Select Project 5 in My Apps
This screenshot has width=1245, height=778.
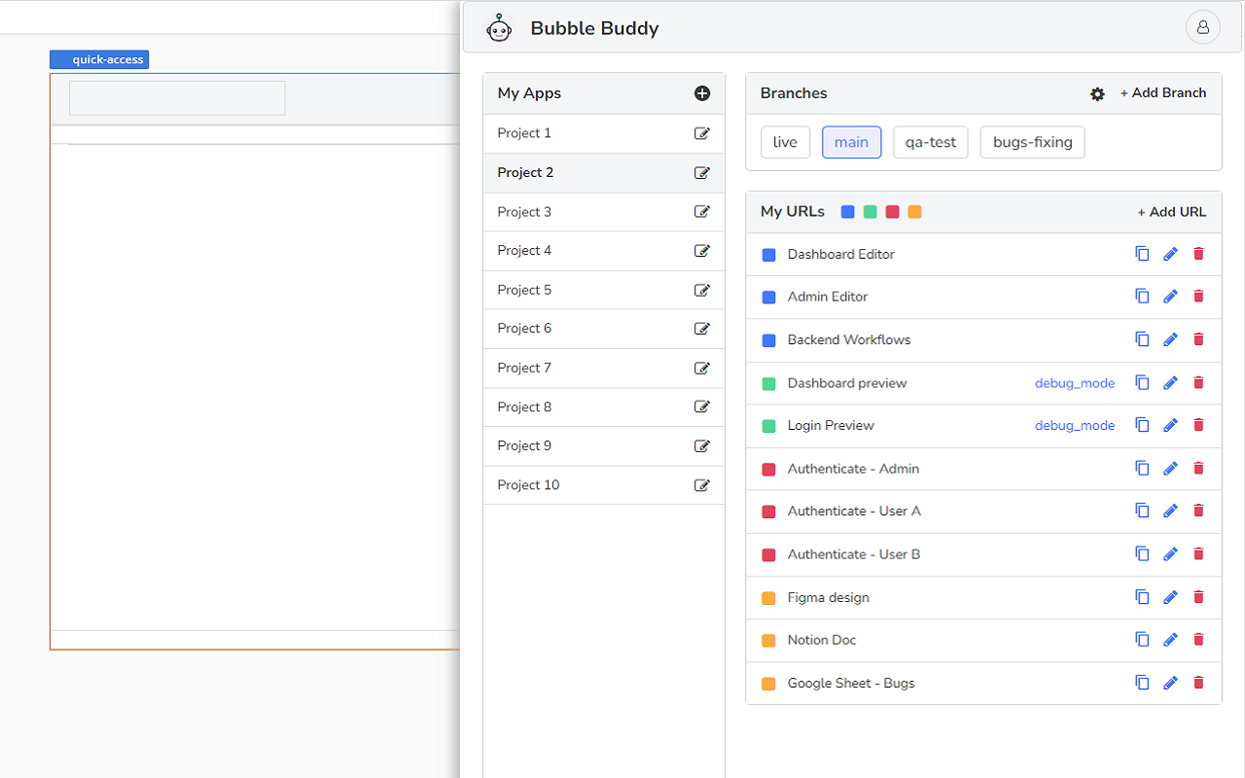click(524, 290)
